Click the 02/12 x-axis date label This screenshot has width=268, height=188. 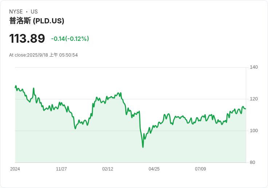click(x=108, y=169)
